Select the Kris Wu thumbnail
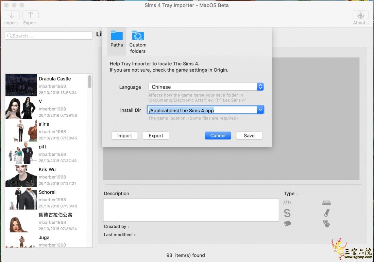The width and height of the screenshot is (374, 262). (x=21, y=176)
